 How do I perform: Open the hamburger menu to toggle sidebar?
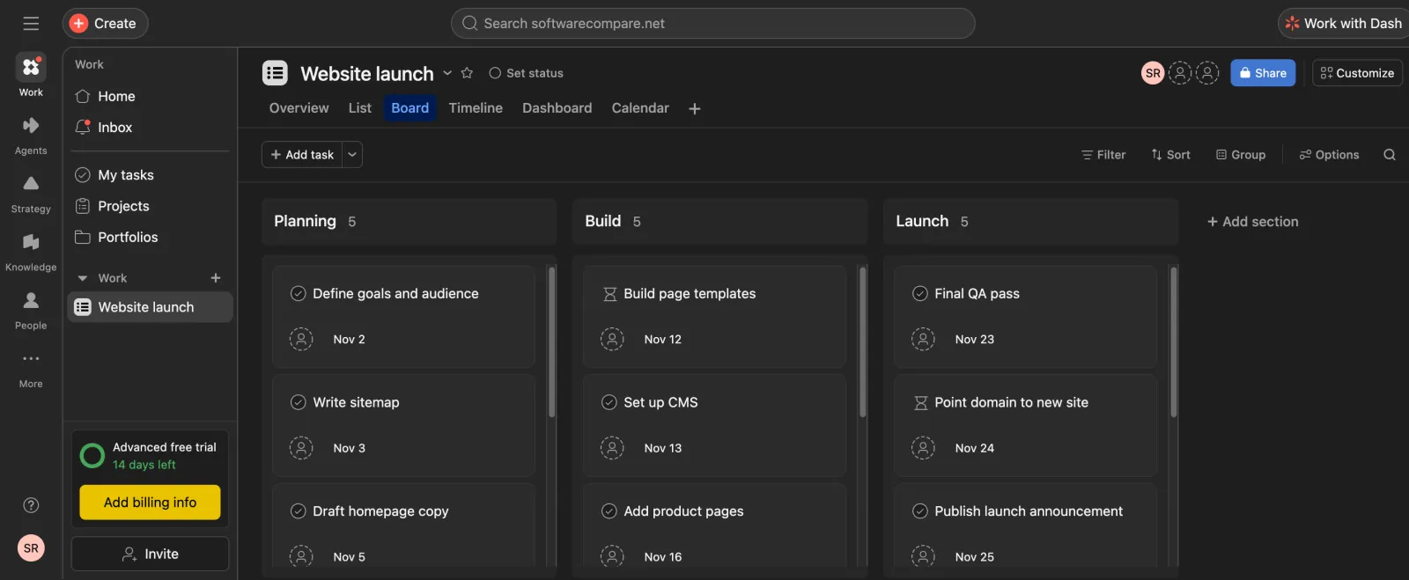[31, 24]
